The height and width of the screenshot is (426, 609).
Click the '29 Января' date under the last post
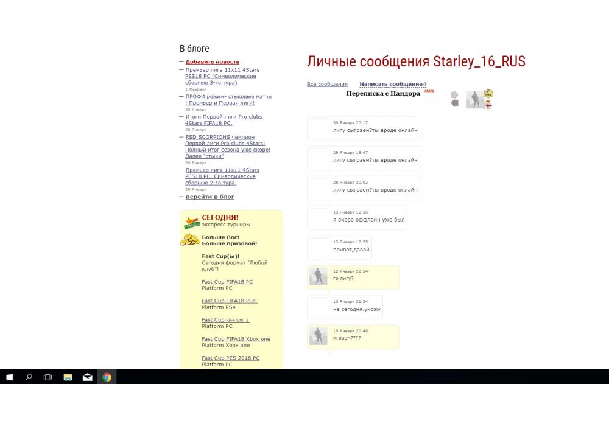[195, 190]
